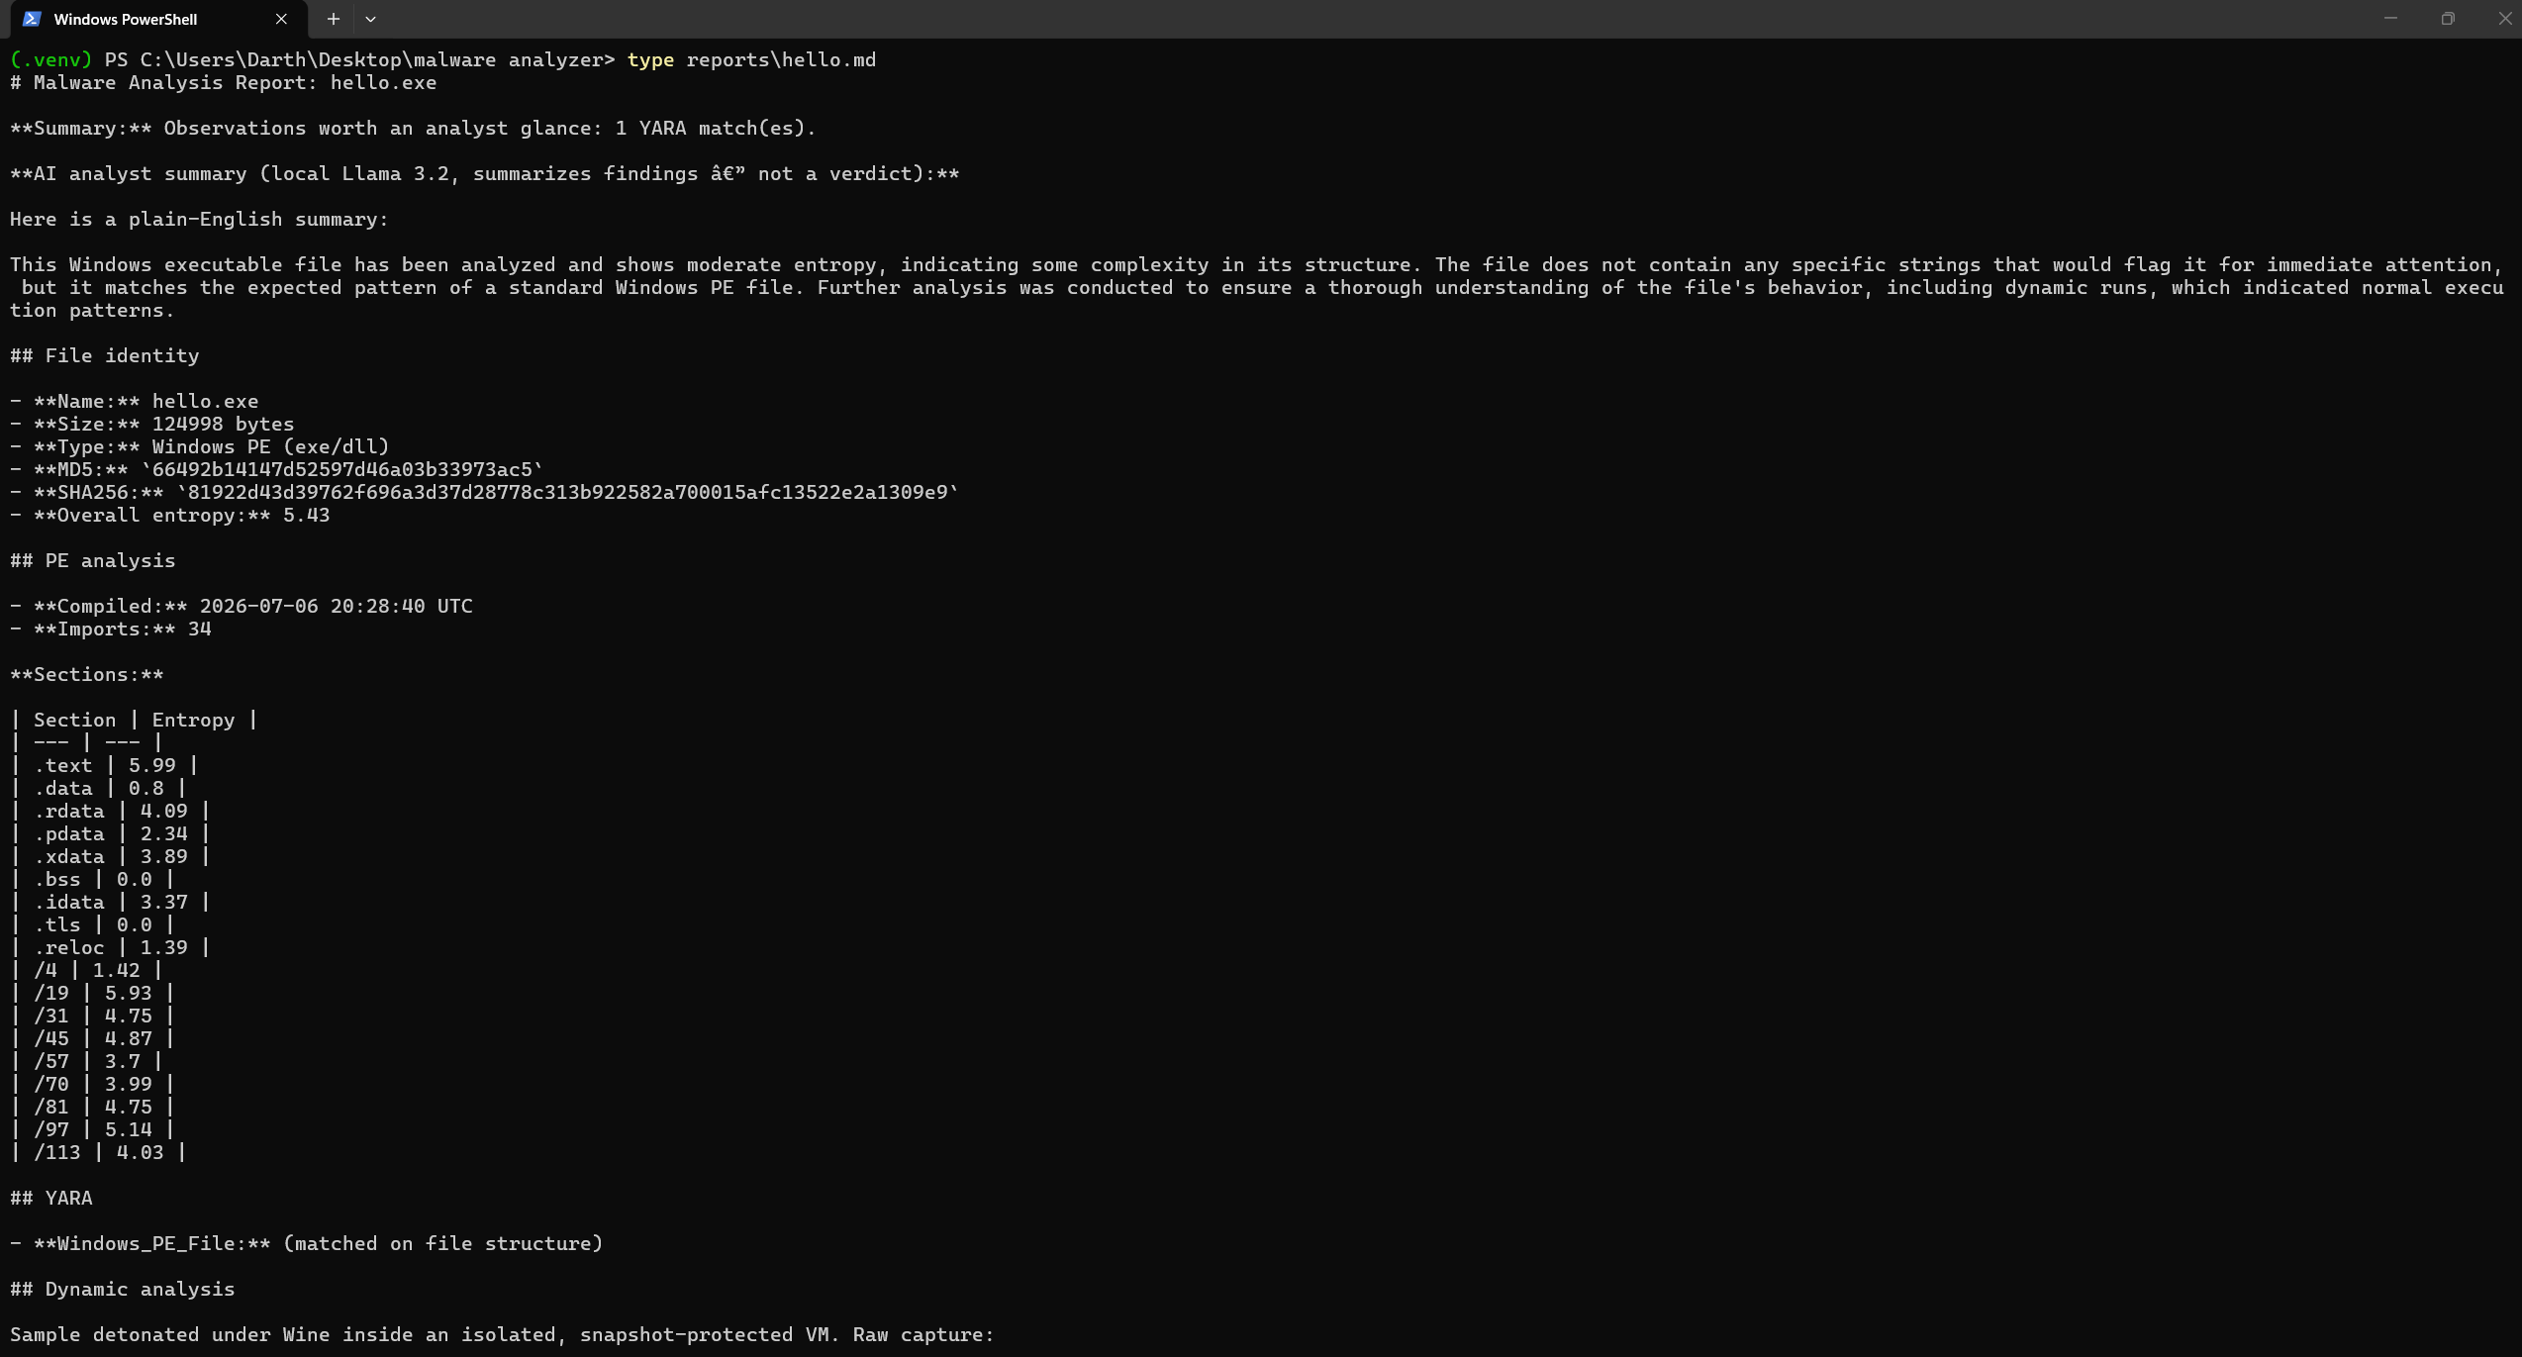
Task: Minimize the terminal window
Action: [2390, 19]
